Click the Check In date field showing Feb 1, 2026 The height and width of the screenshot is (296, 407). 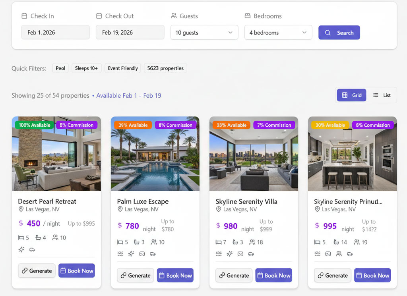coord(55,32)
